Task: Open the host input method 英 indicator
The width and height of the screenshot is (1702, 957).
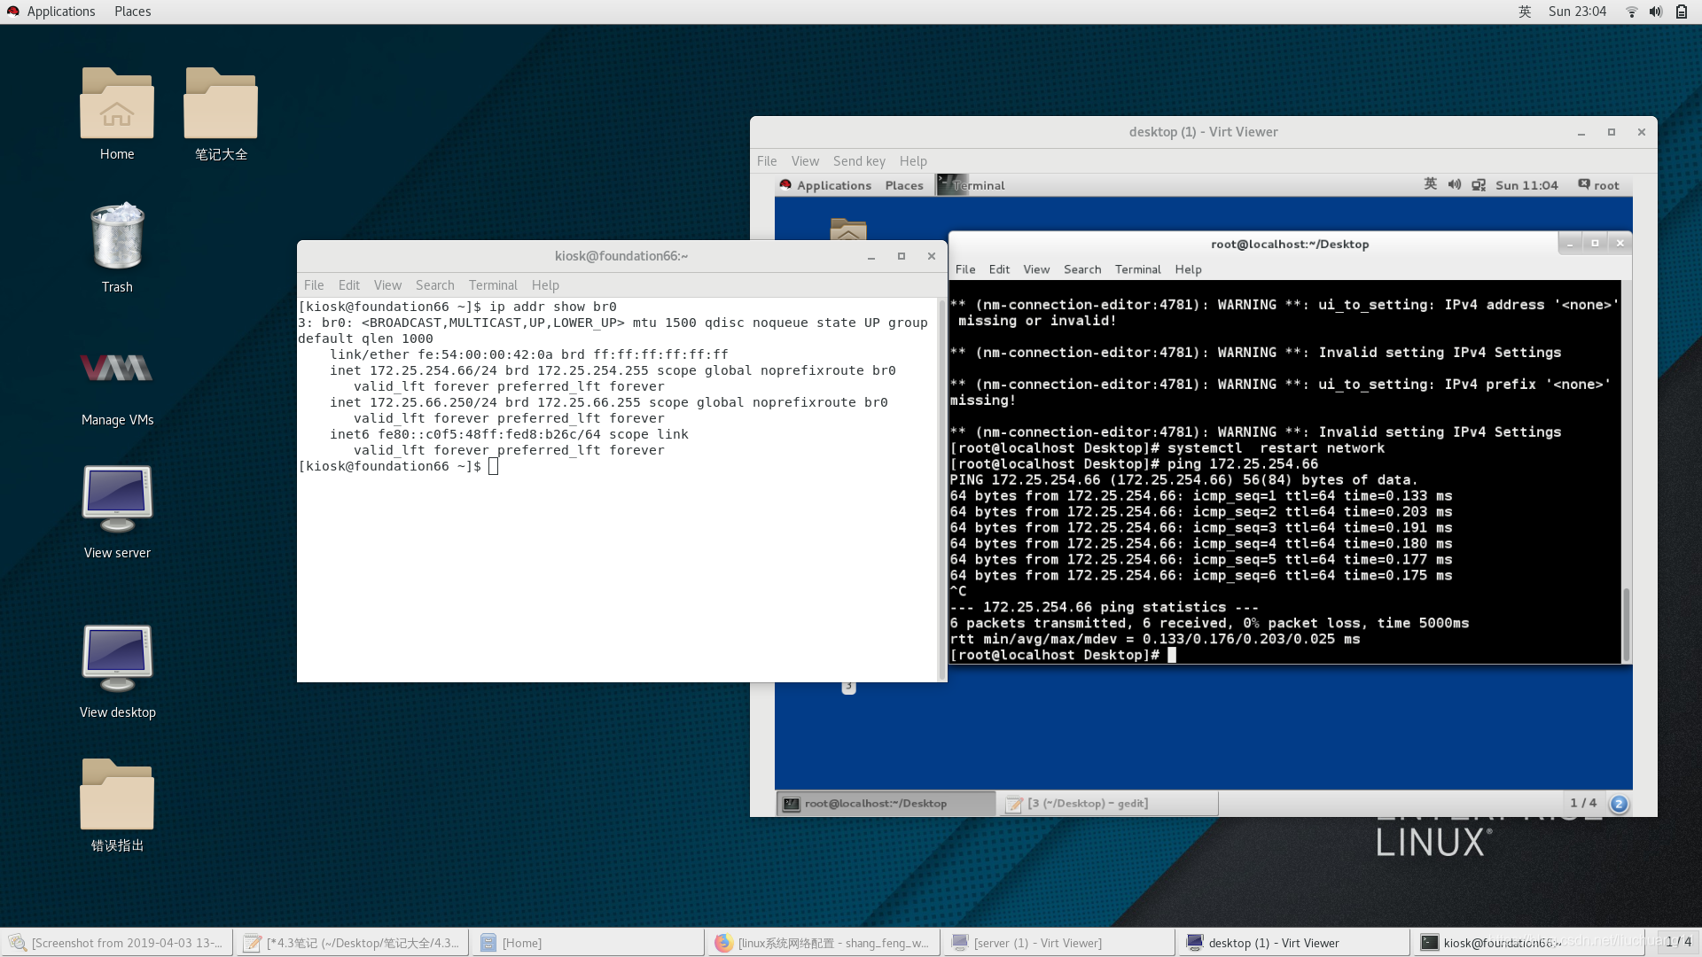Action: [1525, 12]
